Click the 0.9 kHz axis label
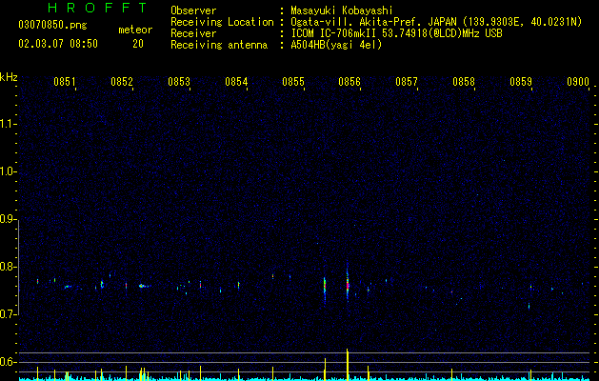The height and width of the screenshot is (381, 599). click(8, 219)
